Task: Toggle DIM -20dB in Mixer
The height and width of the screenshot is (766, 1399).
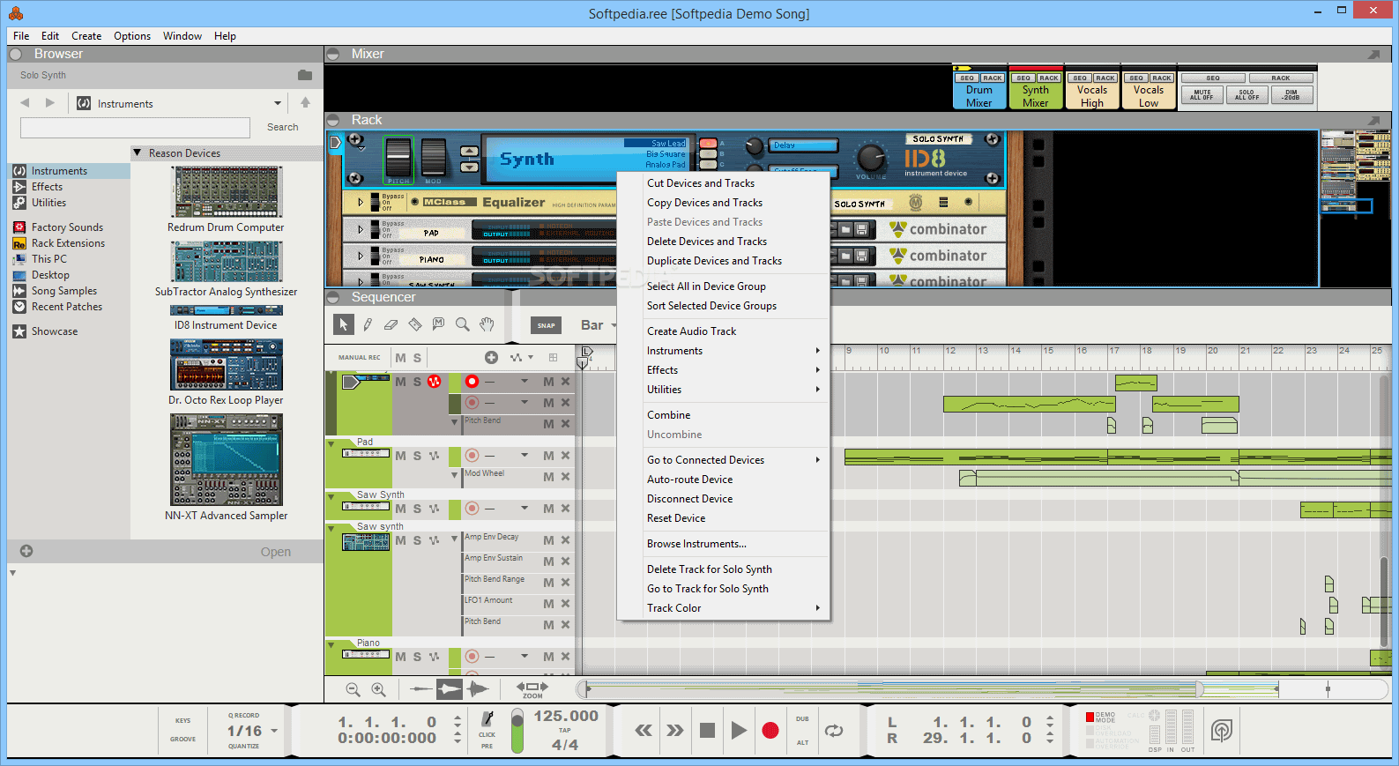Action: coord(1291,95)
